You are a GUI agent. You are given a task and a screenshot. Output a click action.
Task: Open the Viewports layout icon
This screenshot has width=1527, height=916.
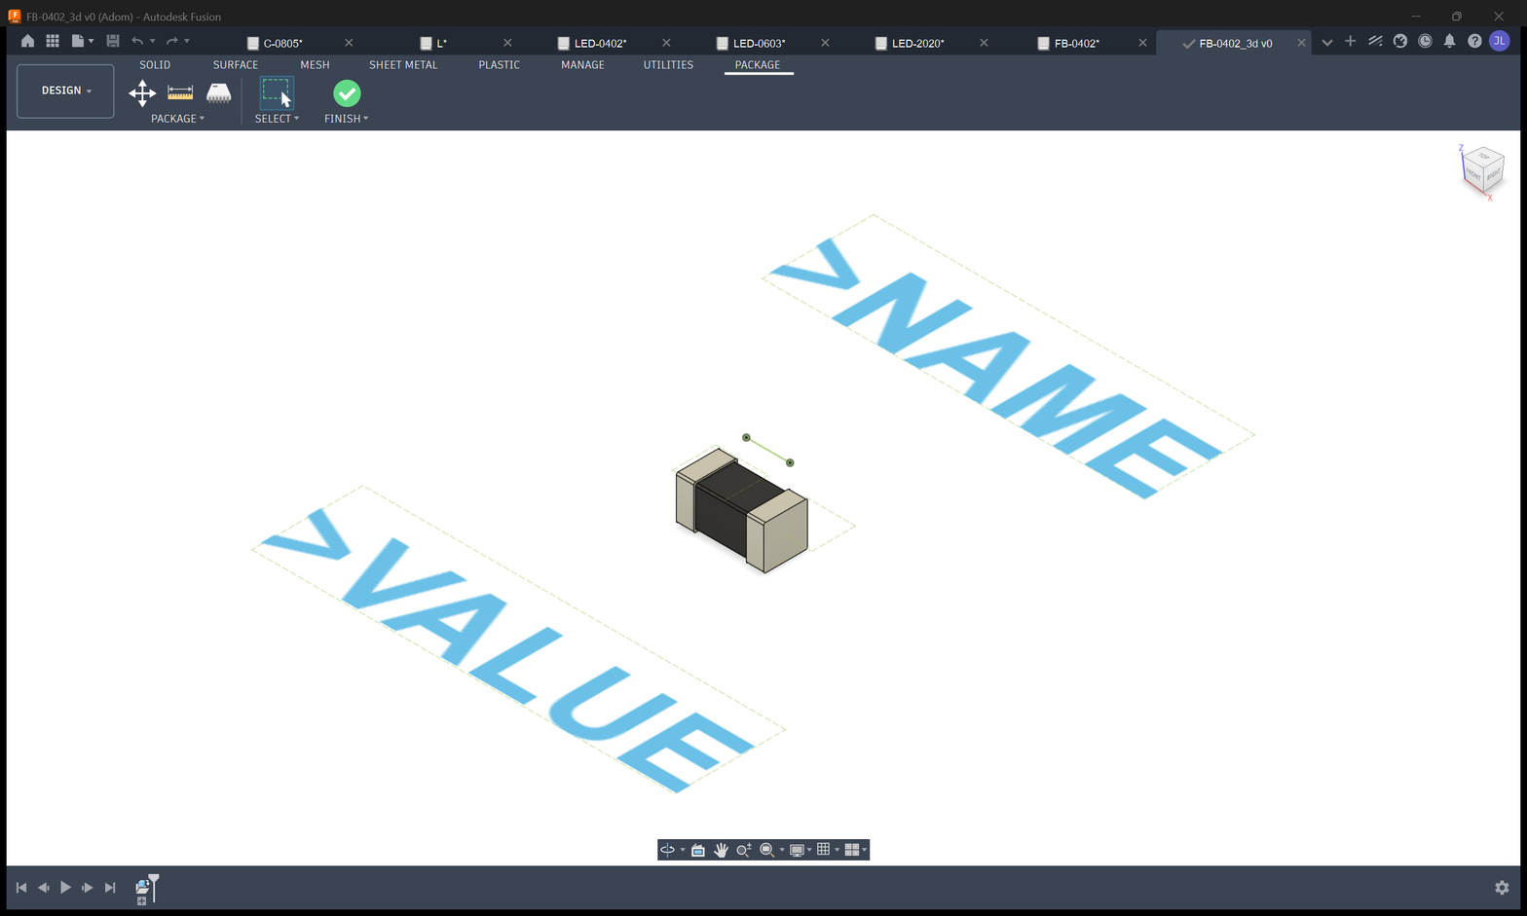(x=851, y=850)
